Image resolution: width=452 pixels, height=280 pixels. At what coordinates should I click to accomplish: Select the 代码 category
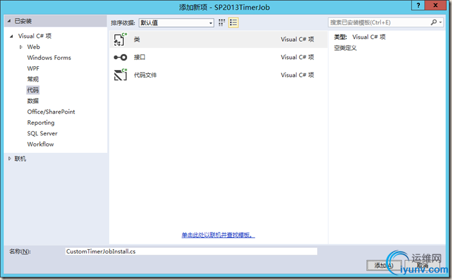(x=33, y=90)
